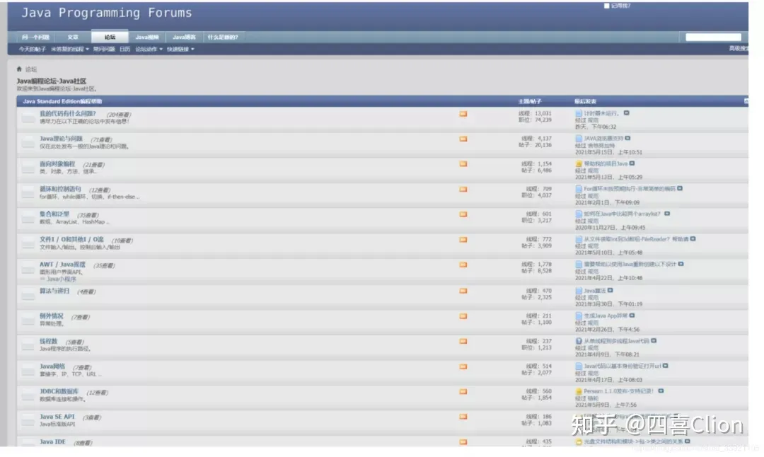Open the Java SE API forum
764x457 pixels.
point(57,417)
